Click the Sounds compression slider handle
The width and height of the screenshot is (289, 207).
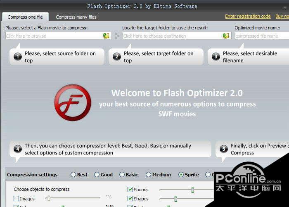pyautogui.click(x=193, y=190)
